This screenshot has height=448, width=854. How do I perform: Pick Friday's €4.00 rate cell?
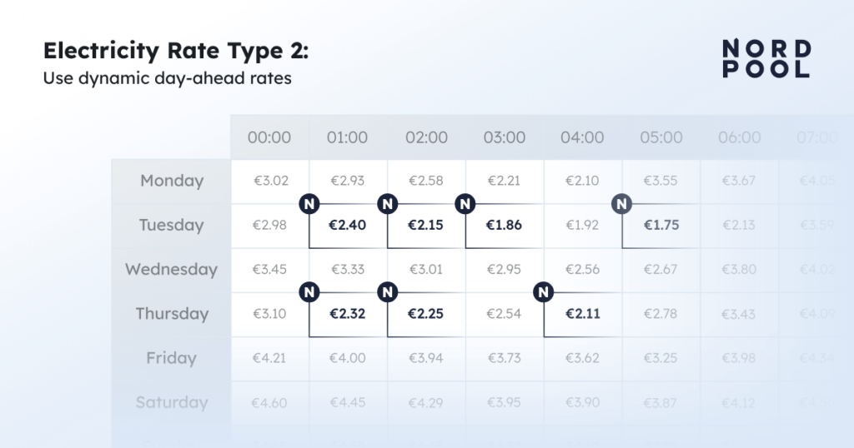coord(348,358)
